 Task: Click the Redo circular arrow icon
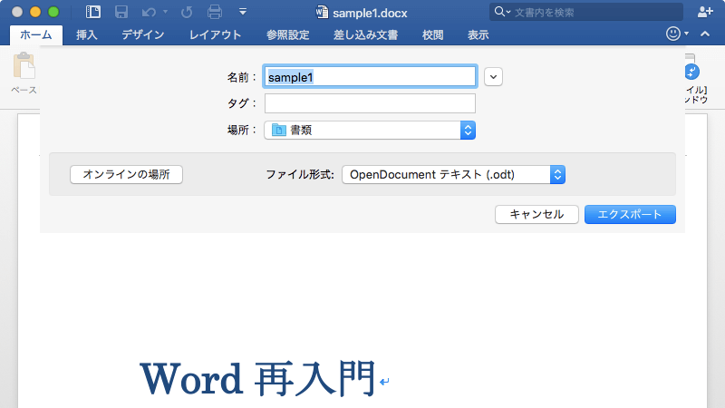[x=187, y=12]
